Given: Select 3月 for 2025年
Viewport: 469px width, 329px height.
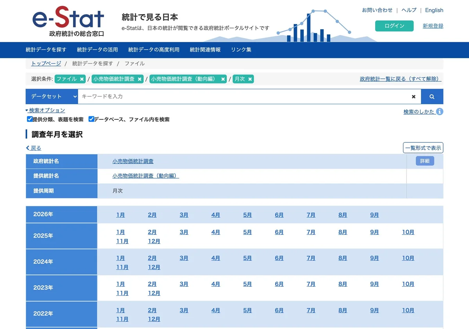Looking at the screenshot, I should click(184, 232).
